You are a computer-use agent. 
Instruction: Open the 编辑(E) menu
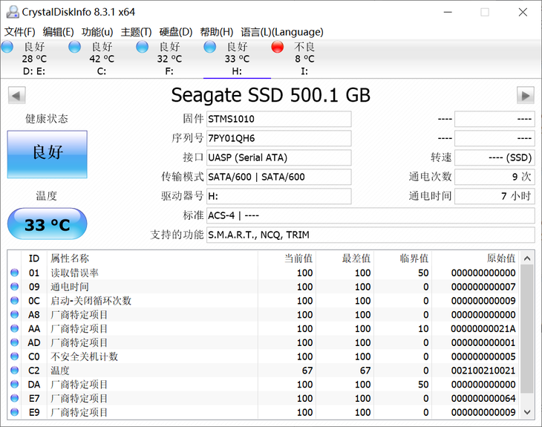pos(58,32)
